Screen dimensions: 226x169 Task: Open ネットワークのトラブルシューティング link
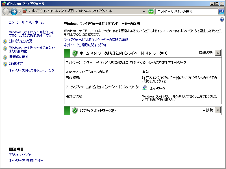click(x=32, y=70)
